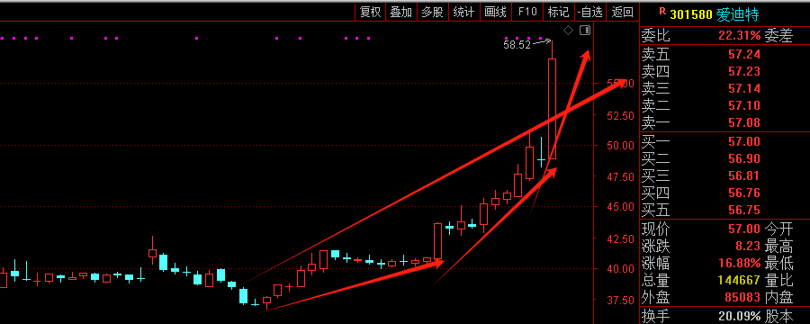Screen dimensions: 810x324
Task: Select the 卖一 price 57.08
Action: pyautogui.click(x=744, y=123)
